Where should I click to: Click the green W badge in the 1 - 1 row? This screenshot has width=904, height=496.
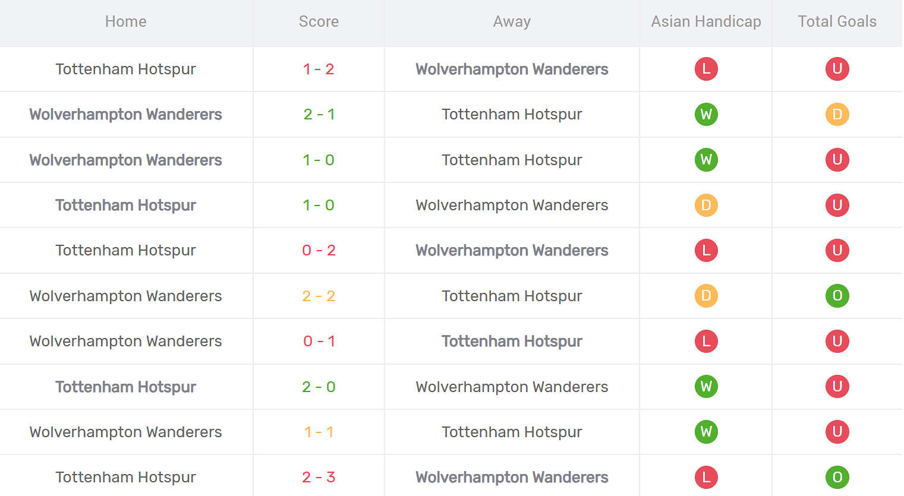(706, 432)
